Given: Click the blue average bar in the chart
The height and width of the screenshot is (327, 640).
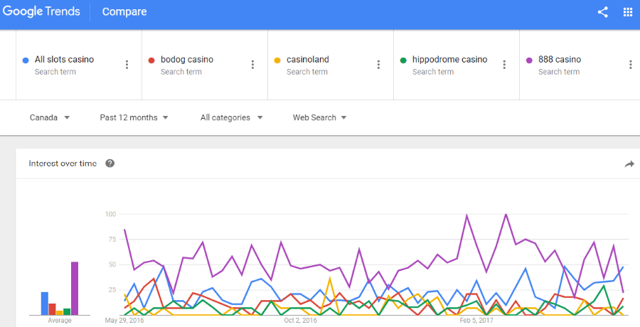Looking at the screenshot, I should (45, 304).
